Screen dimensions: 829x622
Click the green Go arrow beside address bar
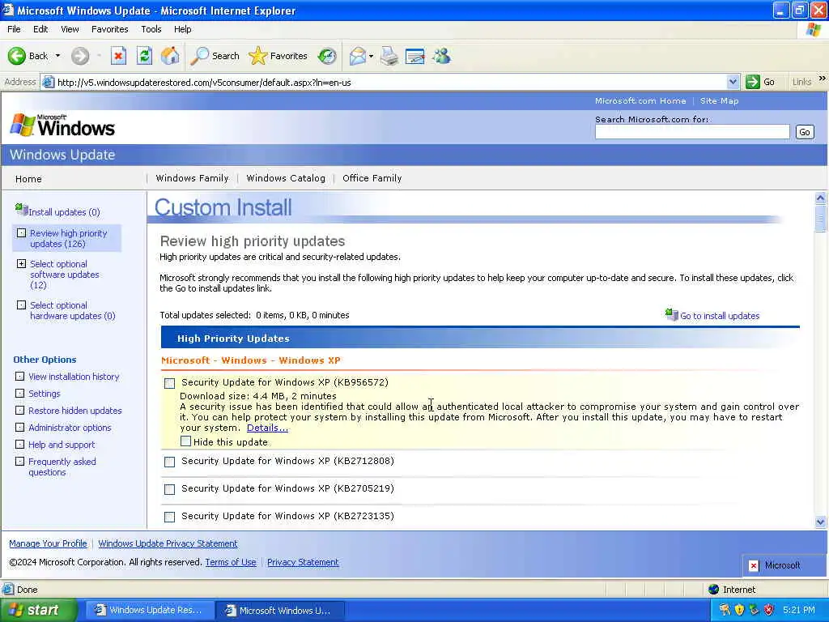[752, 82]
